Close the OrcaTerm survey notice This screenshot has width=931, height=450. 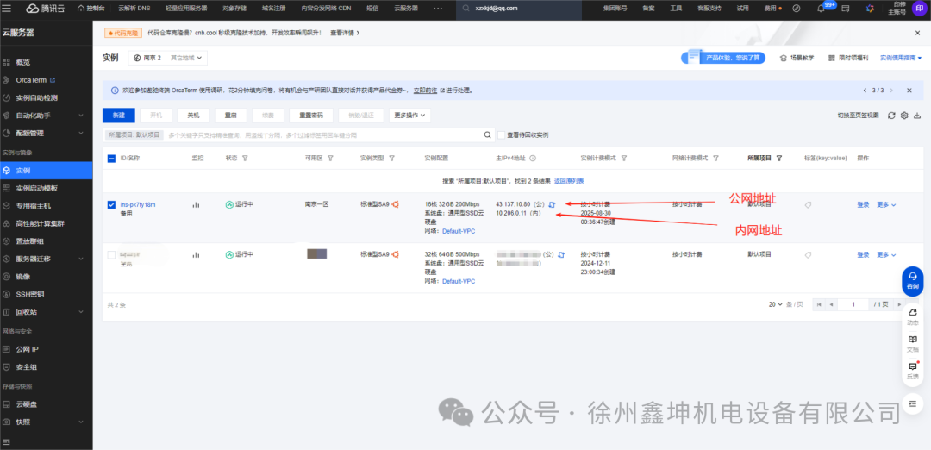[x=909, y=91]
